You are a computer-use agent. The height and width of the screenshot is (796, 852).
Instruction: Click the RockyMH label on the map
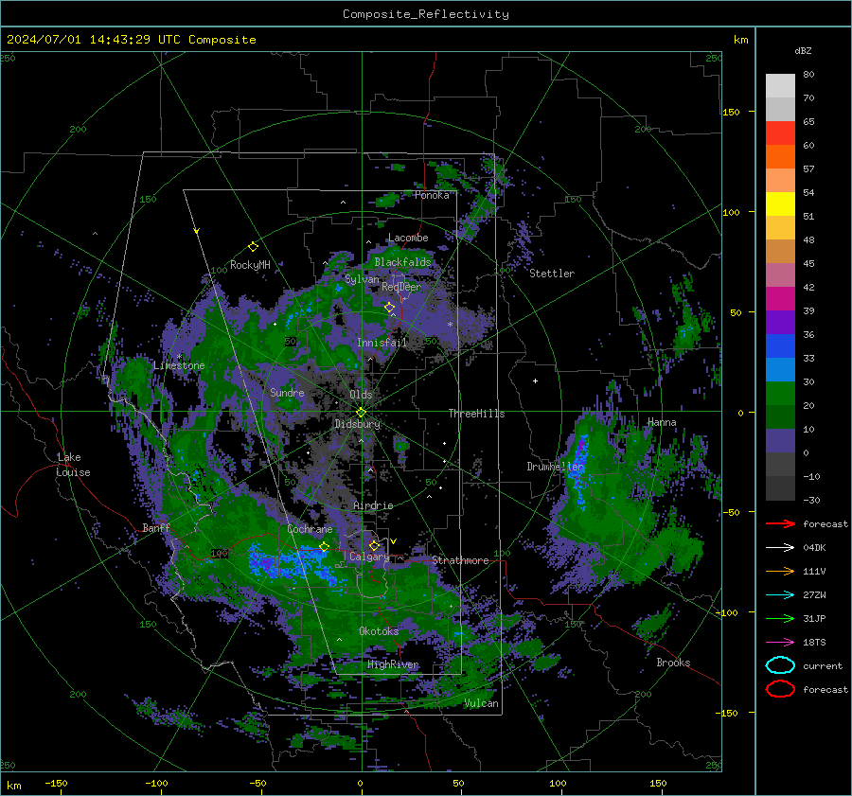click(x=250, y=265)
